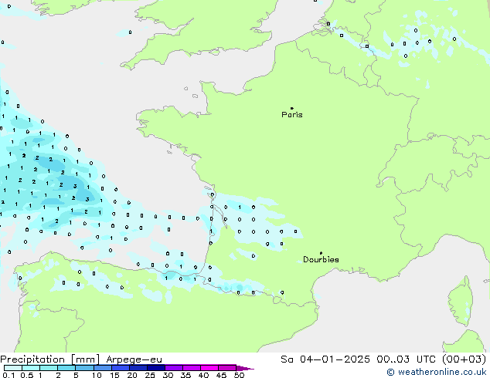Select the 40–45 mm magenta legend swatch

209,368
